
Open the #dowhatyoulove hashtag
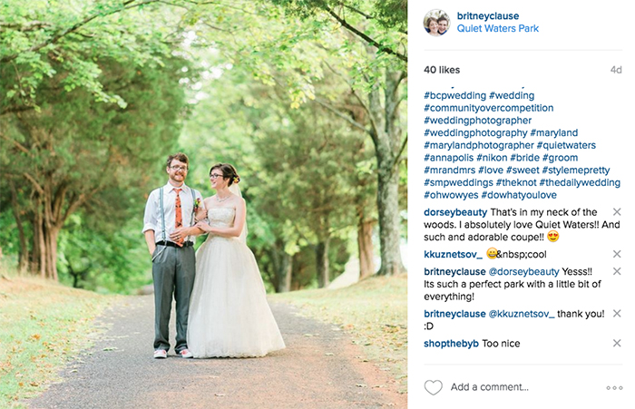[519, 195]
